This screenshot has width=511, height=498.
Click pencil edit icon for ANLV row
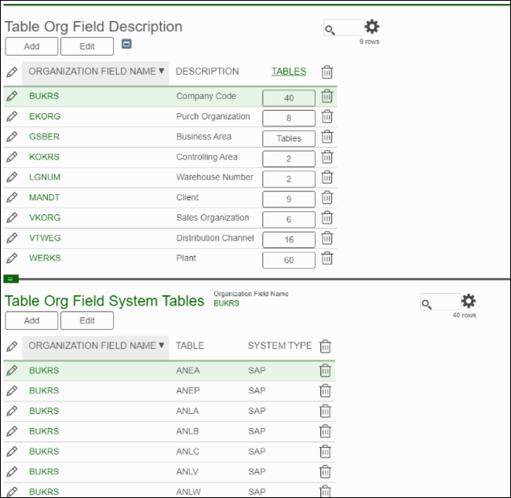tap(12, 471)
